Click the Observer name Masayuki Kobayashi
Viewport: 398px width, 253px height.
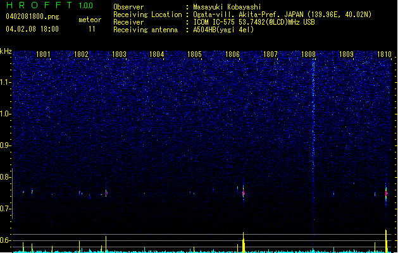[227, 7]
